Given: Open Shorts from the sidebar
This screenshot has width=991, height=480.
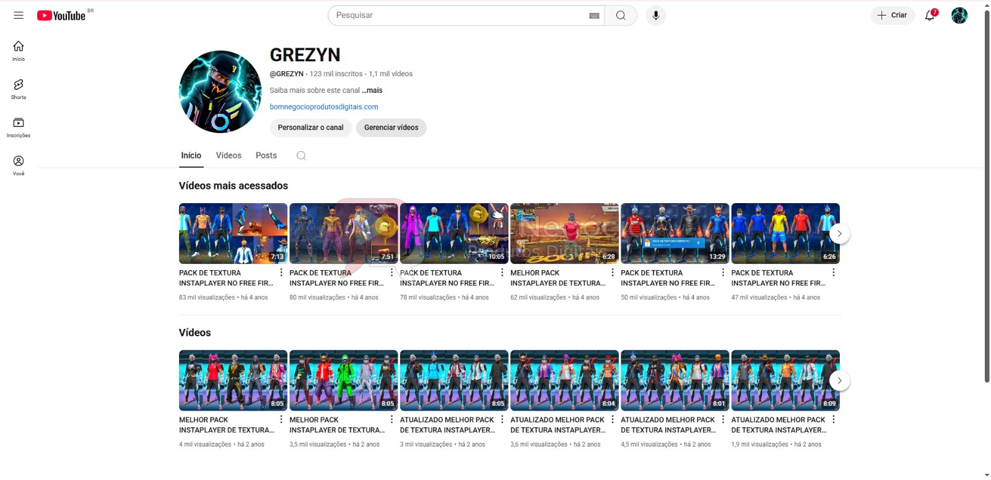Looking at the screenshot, I should point(19,89).
